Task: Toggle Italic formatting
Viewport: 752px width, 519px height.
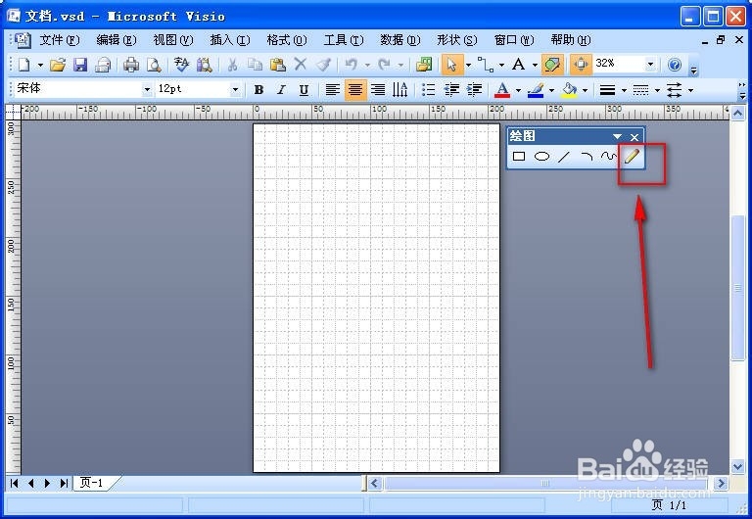Action: point(282,90)
